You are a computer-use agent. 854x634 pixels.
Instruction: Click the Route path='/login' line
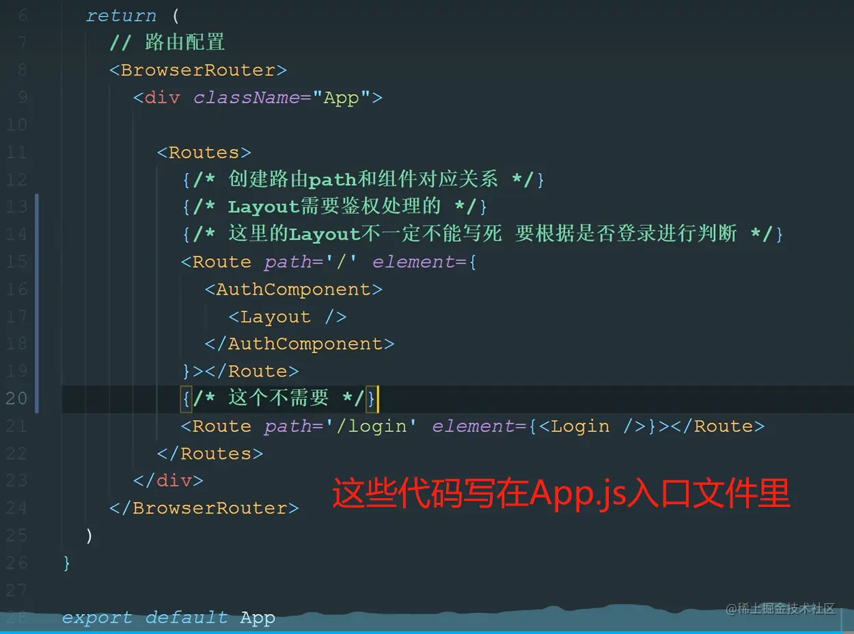click(x=473, y=426)
